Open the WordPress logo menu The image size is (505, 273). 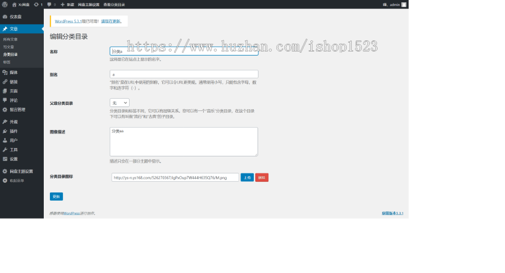(5, 4)
